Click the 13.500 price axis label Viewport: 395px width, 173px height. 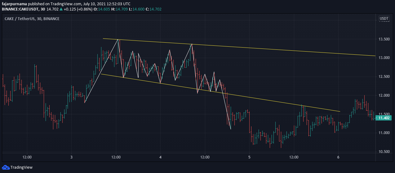coord(384,39)
